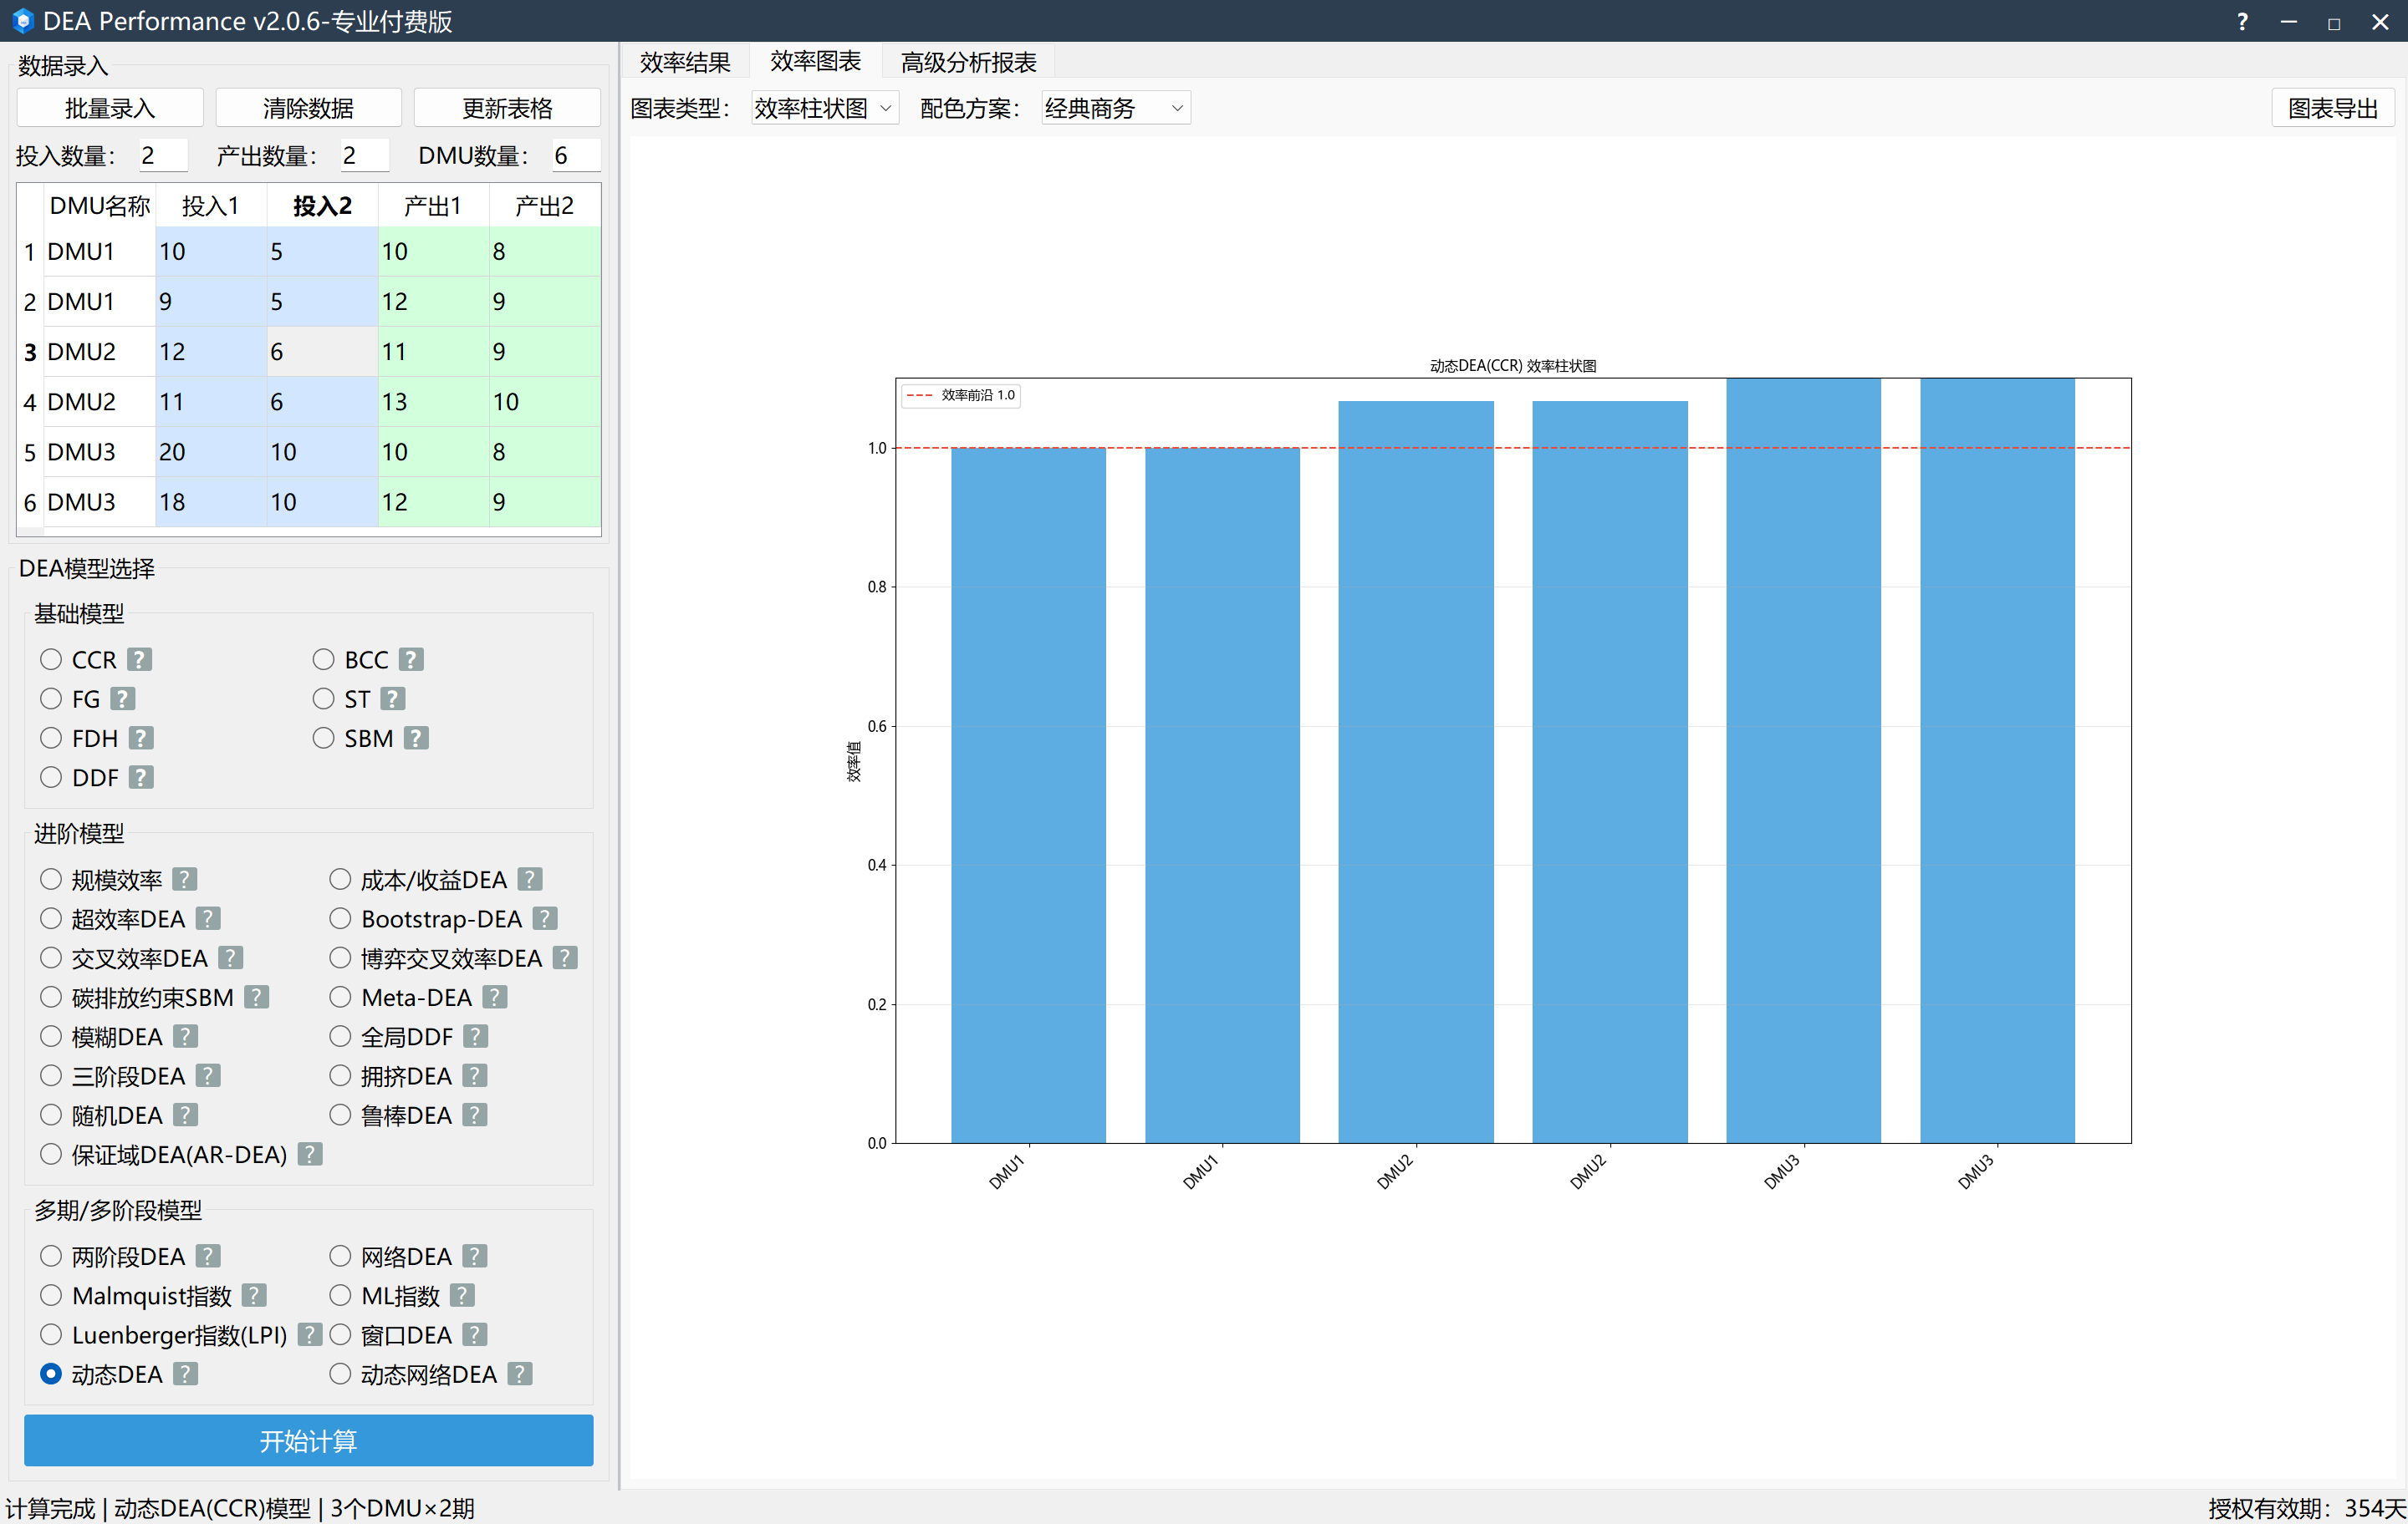Choose 动态网络DEA model option
The width and height of the screenshot is (2408, 1524).
pos(340,1374)
